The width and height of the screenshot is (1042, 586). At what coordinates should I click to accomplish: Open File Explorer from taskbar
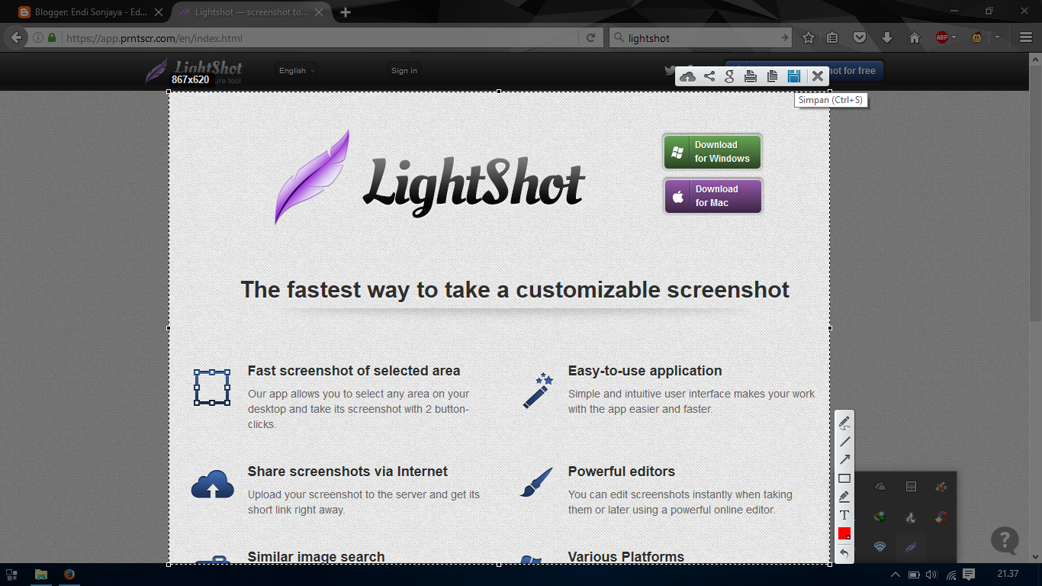tap(40, 575)
